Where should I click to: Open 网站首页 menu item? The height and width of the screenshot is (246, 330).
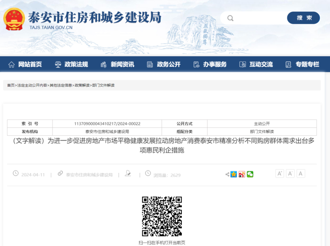(x=30, y=64)
